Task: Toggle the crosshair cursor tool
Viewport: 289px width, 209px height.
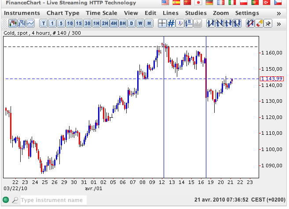Action: coord(162,23)
